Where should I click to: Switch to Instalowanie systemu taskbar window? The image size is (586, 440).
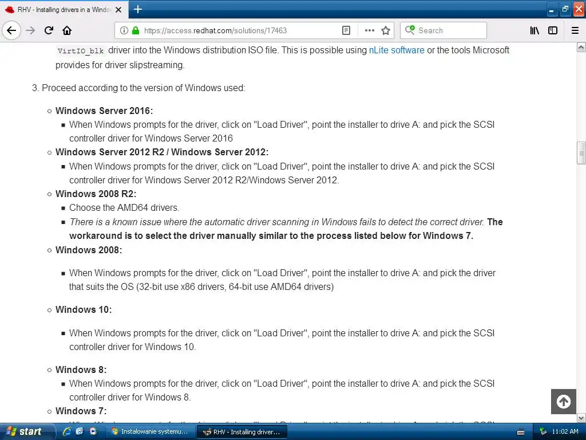click(x=151, y=431)
